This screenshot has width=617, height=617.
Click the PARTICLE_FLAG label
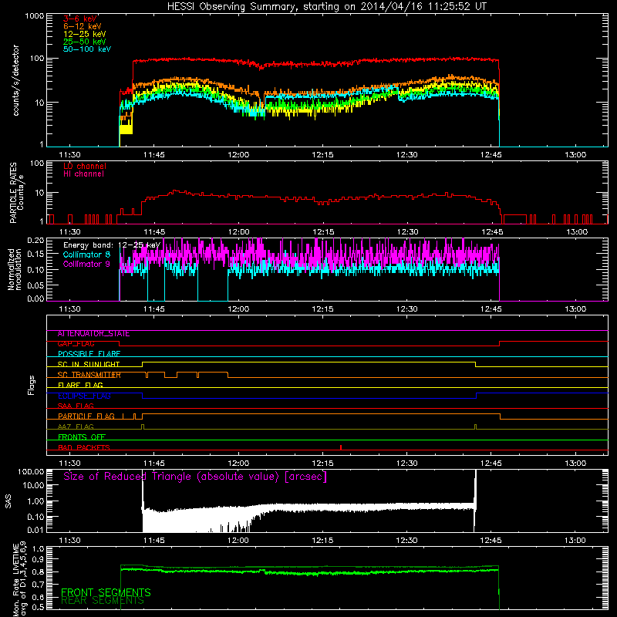point(86,416)
